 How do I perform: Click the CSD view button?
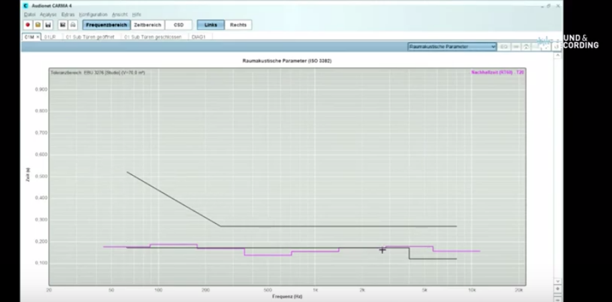click(x=178, y=25)
